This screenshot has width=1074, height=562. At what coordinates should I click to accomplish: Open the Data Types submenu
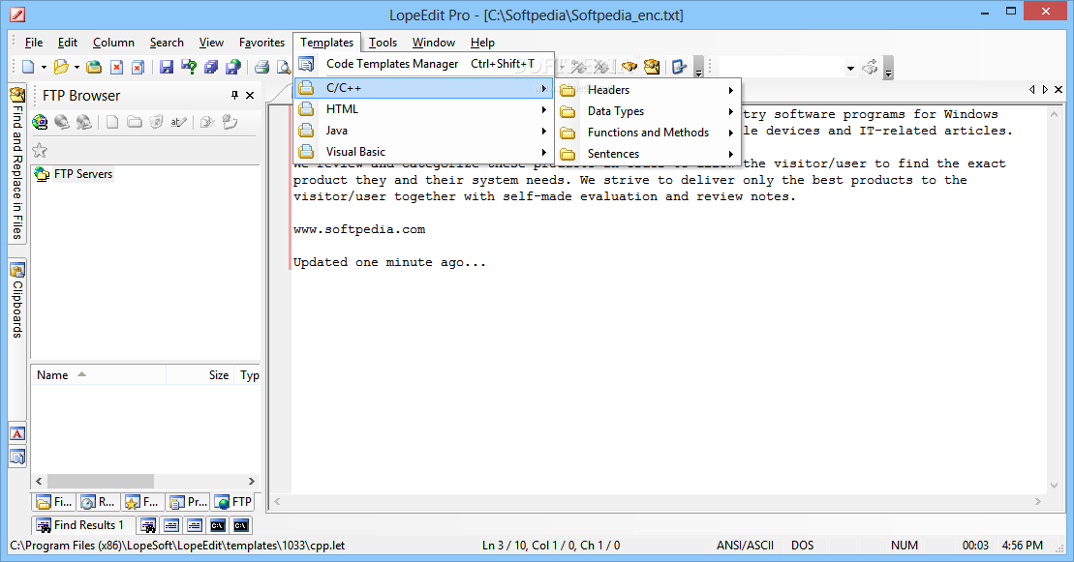coord(648,111)
